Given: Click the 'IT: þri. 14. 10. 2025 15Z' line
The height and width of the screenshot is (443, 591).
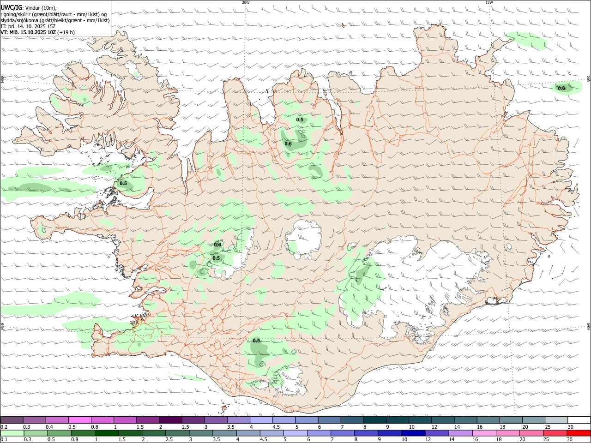Looking at the screenshot, I should pos(28,26).
